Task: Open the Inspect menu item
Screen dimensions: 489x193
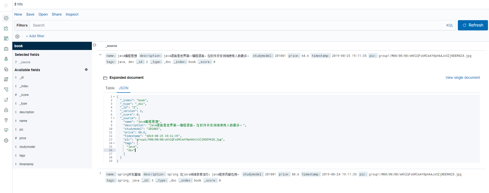Action: [x=72, y=14]
